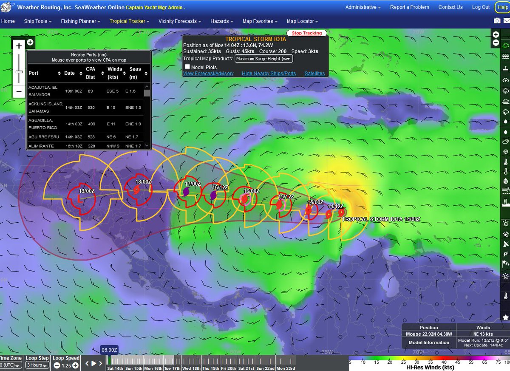
Task: Toggle the zoom out minus control at top right
Action: (x=496, y=42)
